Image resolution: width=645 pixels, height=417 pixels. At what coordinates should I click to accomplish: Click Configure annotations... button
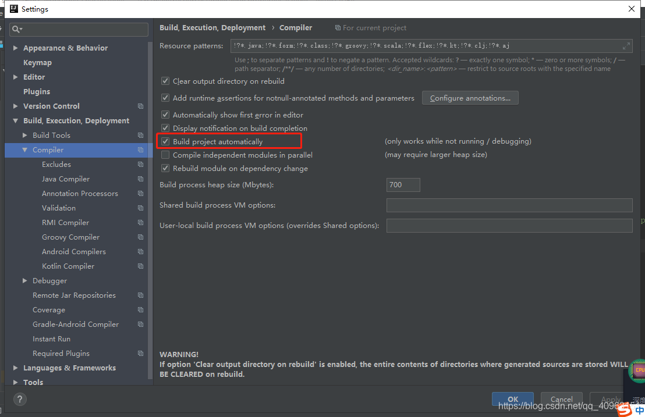tap(470, 98)
